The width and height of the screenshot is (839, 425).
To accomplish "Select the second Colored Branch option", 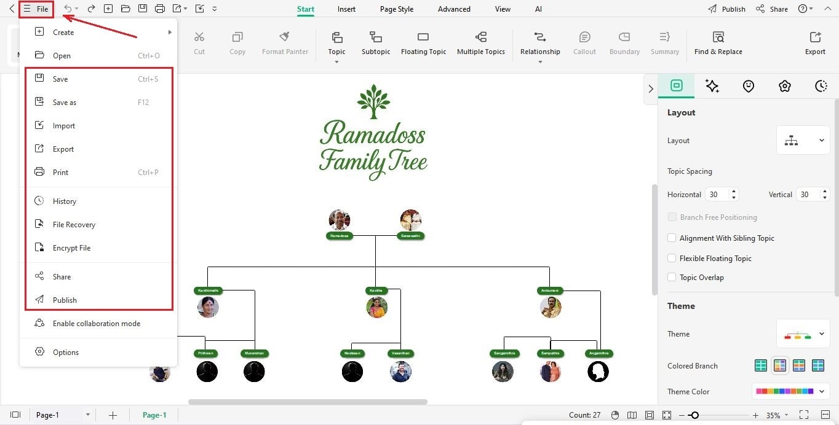I will click(780, 365).
